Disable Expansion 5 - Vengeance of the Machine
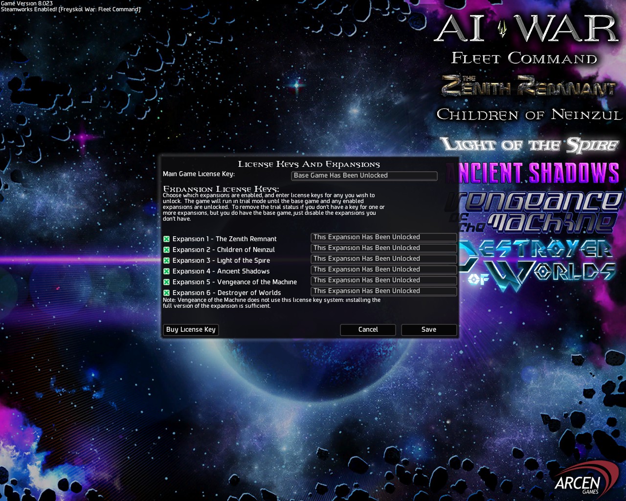 coord(166,282)
